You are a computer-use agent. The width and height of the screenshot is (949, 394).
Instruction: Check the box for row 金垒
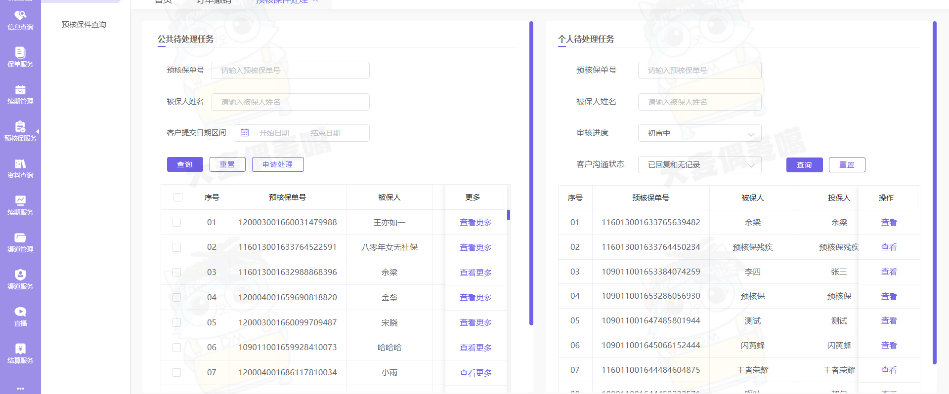176,297
